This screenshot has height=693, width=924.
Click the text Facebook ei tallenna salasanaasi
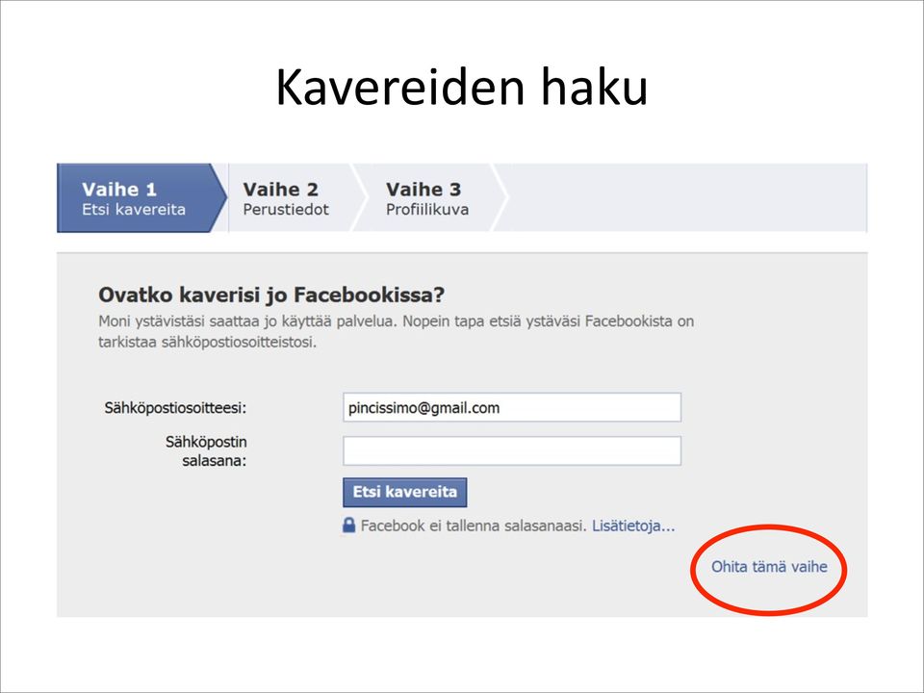(474, 526)
